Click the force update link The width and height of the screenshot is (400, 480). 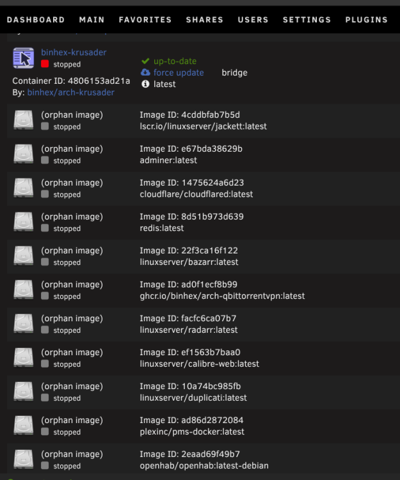[x=179, y=72]
